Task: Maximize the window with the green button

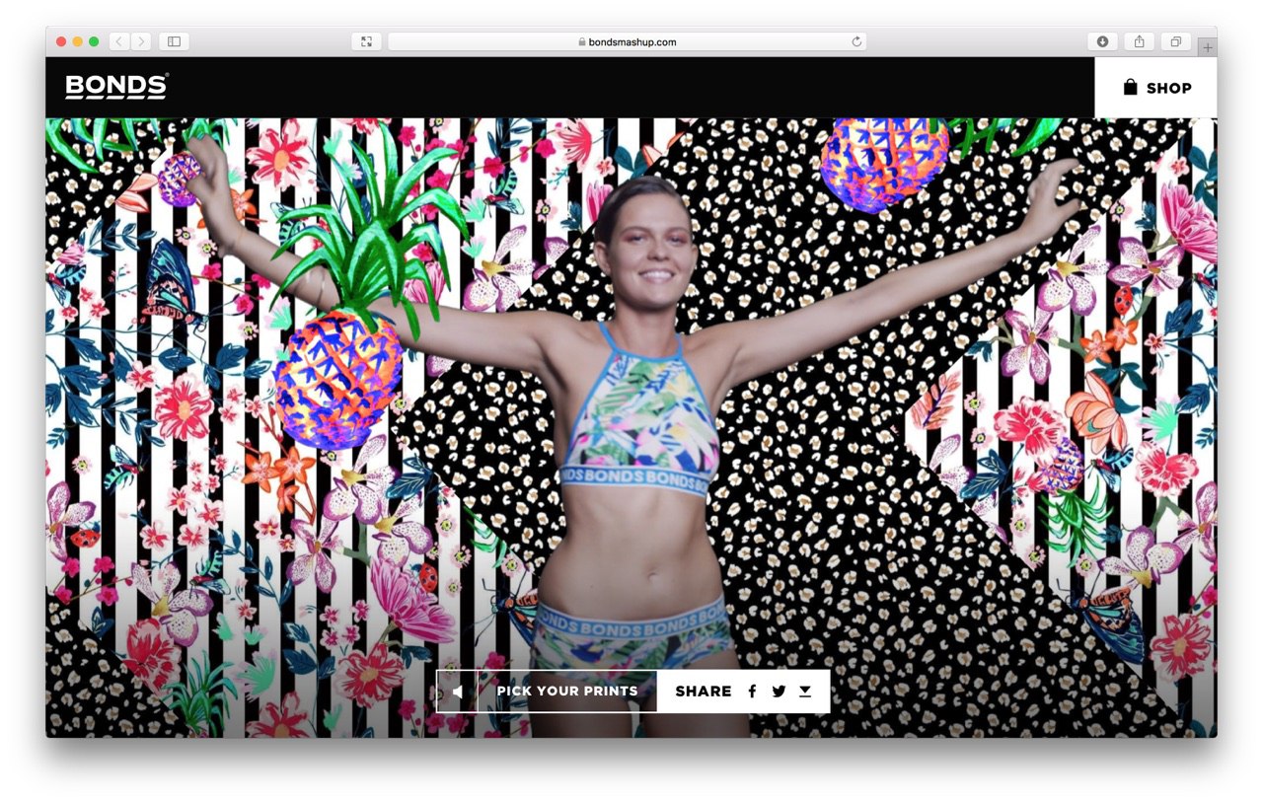Action: [x=94, y=41]
